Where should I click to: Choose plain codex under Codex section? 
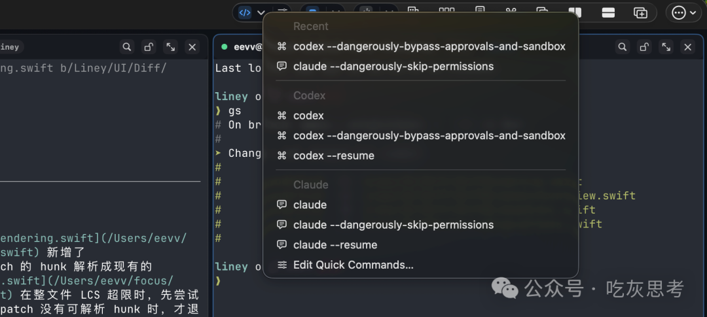[421, 116]
